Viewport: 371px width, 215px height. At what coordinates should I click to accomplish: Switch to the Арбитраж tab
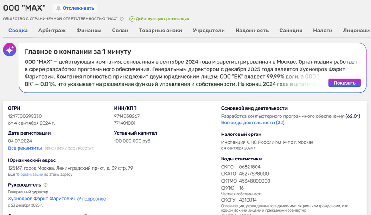point(52,31)
